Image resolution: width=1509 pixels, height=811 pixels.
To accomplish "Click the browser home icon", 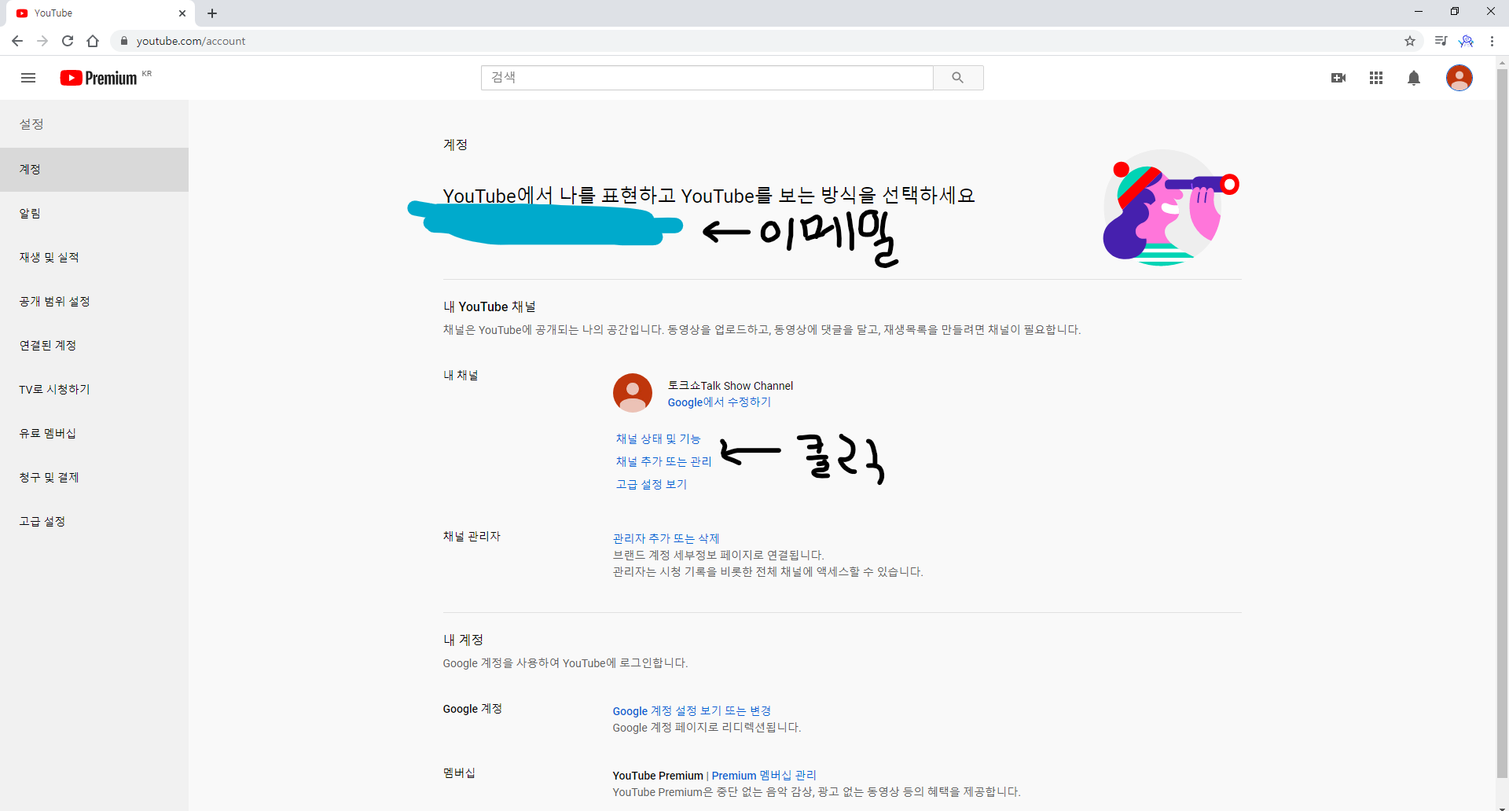I will click(93, 41).
